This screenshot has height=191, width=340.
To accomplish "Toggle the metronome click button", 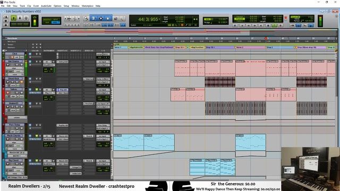I will pos(298,25).
